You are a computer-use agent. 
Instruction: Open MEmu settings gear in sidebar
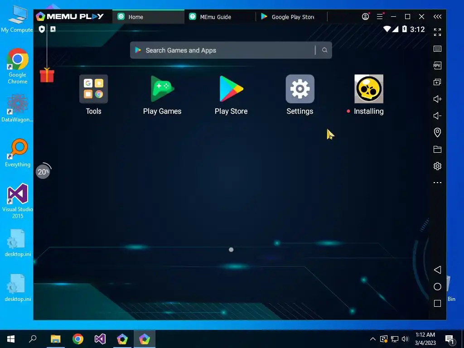point(437,166)
